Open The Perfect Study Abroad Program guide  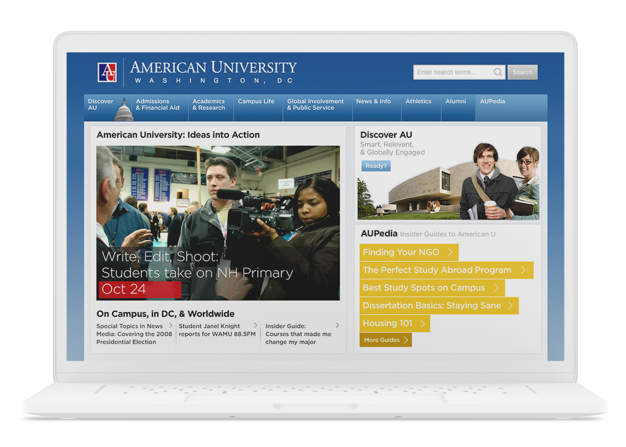click(446, 270)
